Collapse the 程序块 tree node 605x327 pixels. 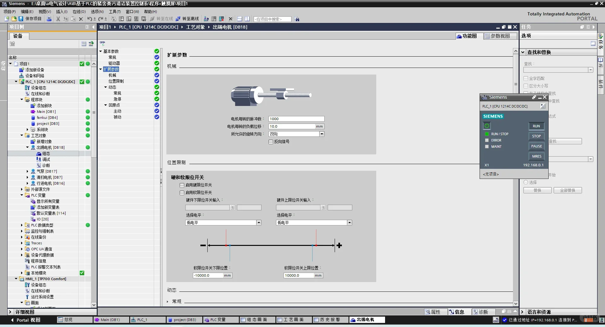[22, 100]
